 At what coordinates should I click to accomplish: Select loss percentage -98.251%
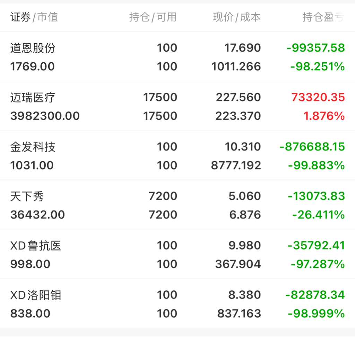pos(318,66)
